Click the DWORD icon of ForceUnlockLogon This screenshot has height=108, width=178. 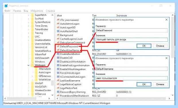(58, 73)
